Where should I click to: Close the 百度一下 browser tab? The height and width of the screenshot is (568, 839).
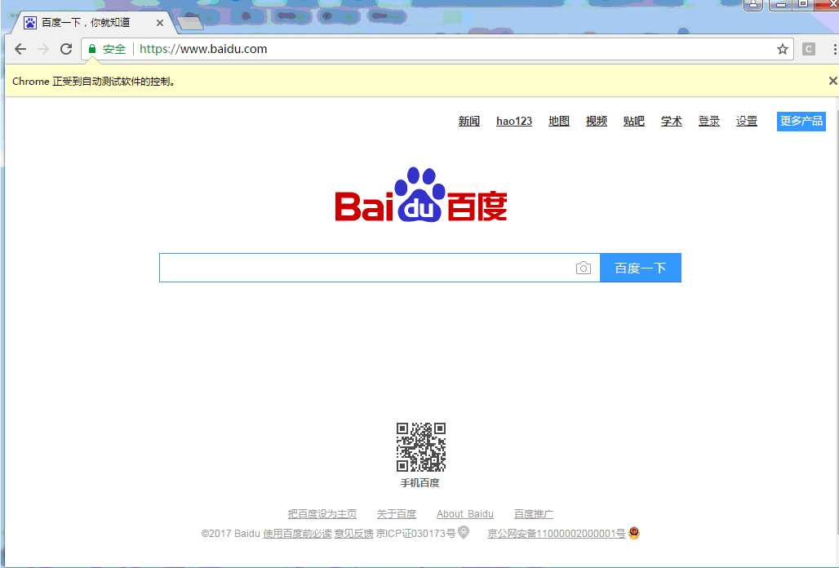(159, 23)
